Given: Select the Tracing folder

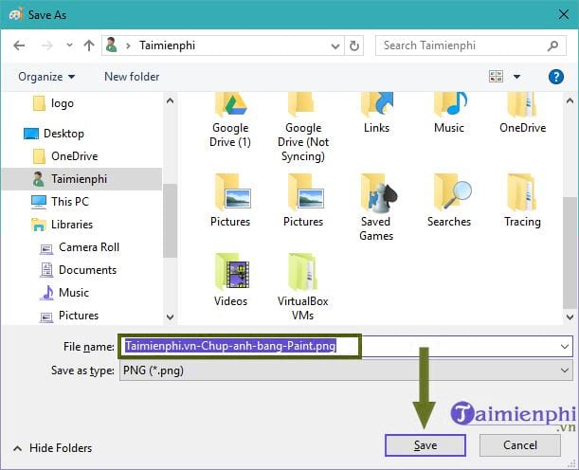Looking at the screenshot, I should 522,200.
